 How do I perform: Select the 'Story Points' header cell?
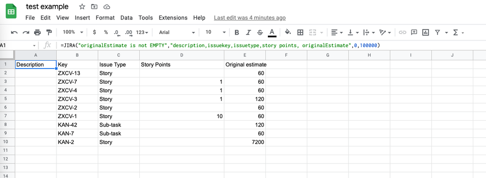tap(182, 65)
